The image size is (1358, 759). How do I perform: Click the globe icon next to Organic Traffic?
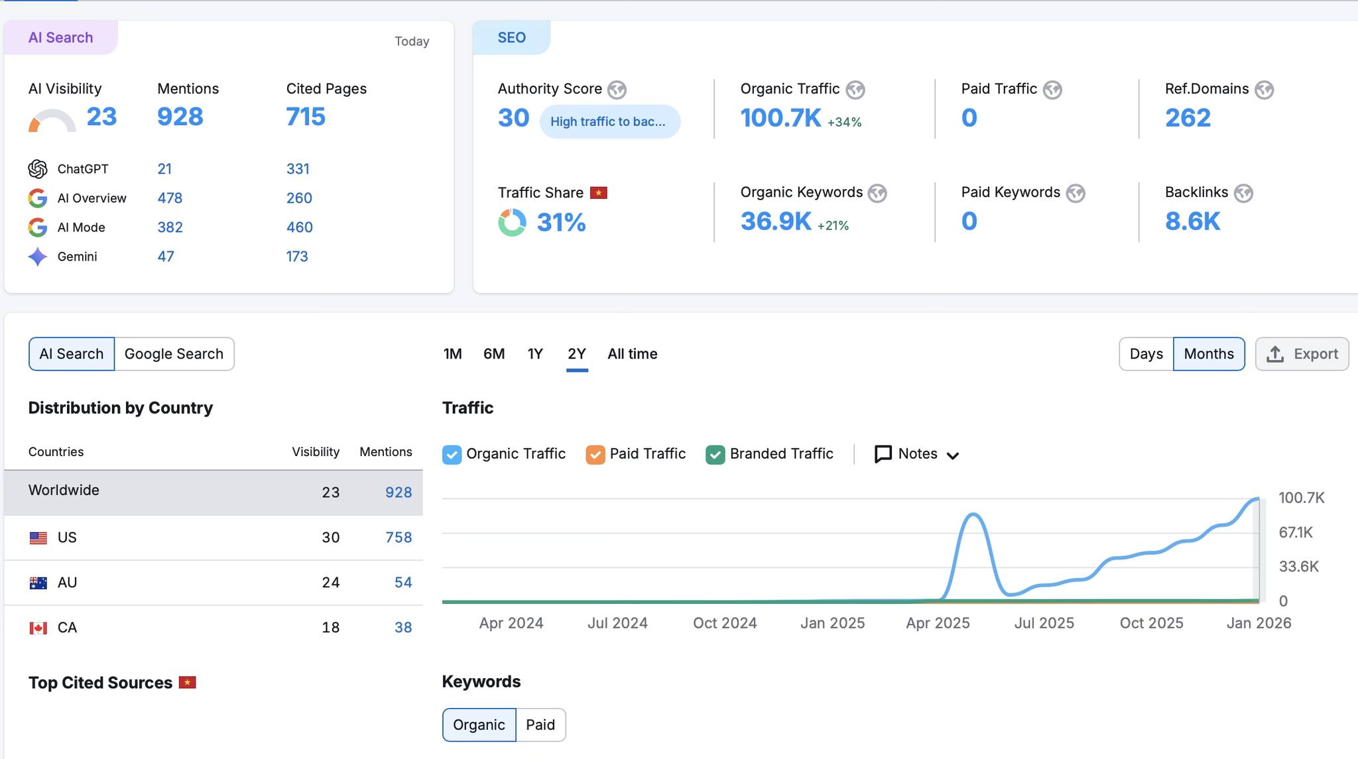pos(855,89)
